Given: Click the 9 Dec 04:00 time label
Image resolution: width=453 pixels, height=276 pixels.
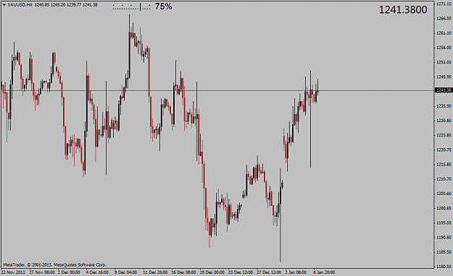Looking at the screenshot, I should 125,272.
